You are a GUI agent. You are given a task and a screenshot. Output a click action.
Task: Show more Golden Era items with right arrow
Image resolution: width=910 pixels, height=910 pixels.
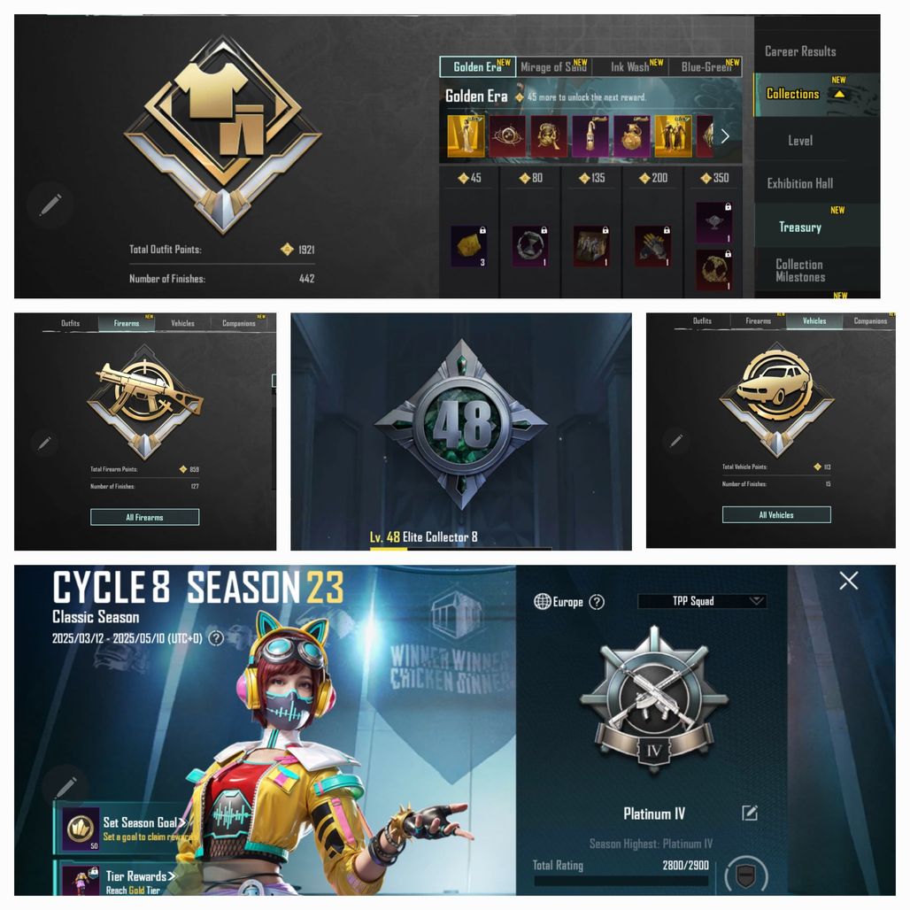725,136
